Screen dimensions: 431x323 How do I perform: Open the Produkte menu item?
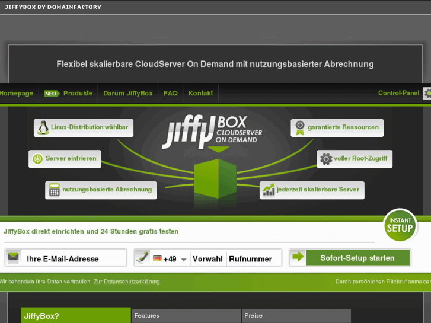[78, 93]
